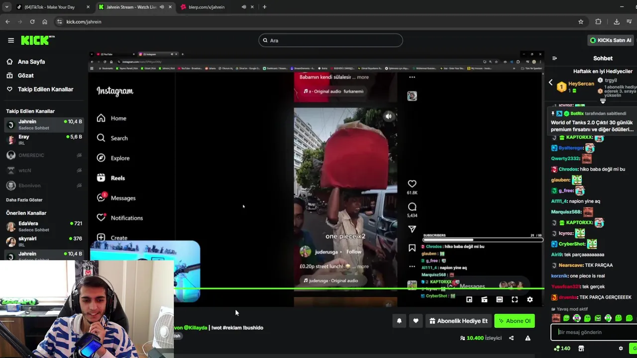Open pinned BotRix World of Tanks message
Viewport: 637px width, 358px height.
tap(592, 122)
